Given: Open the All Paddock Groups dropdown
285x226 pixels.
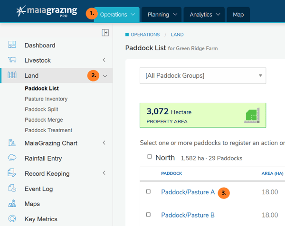Looking at the screenshot, I should pyautogui.click(x=203, y=75).
